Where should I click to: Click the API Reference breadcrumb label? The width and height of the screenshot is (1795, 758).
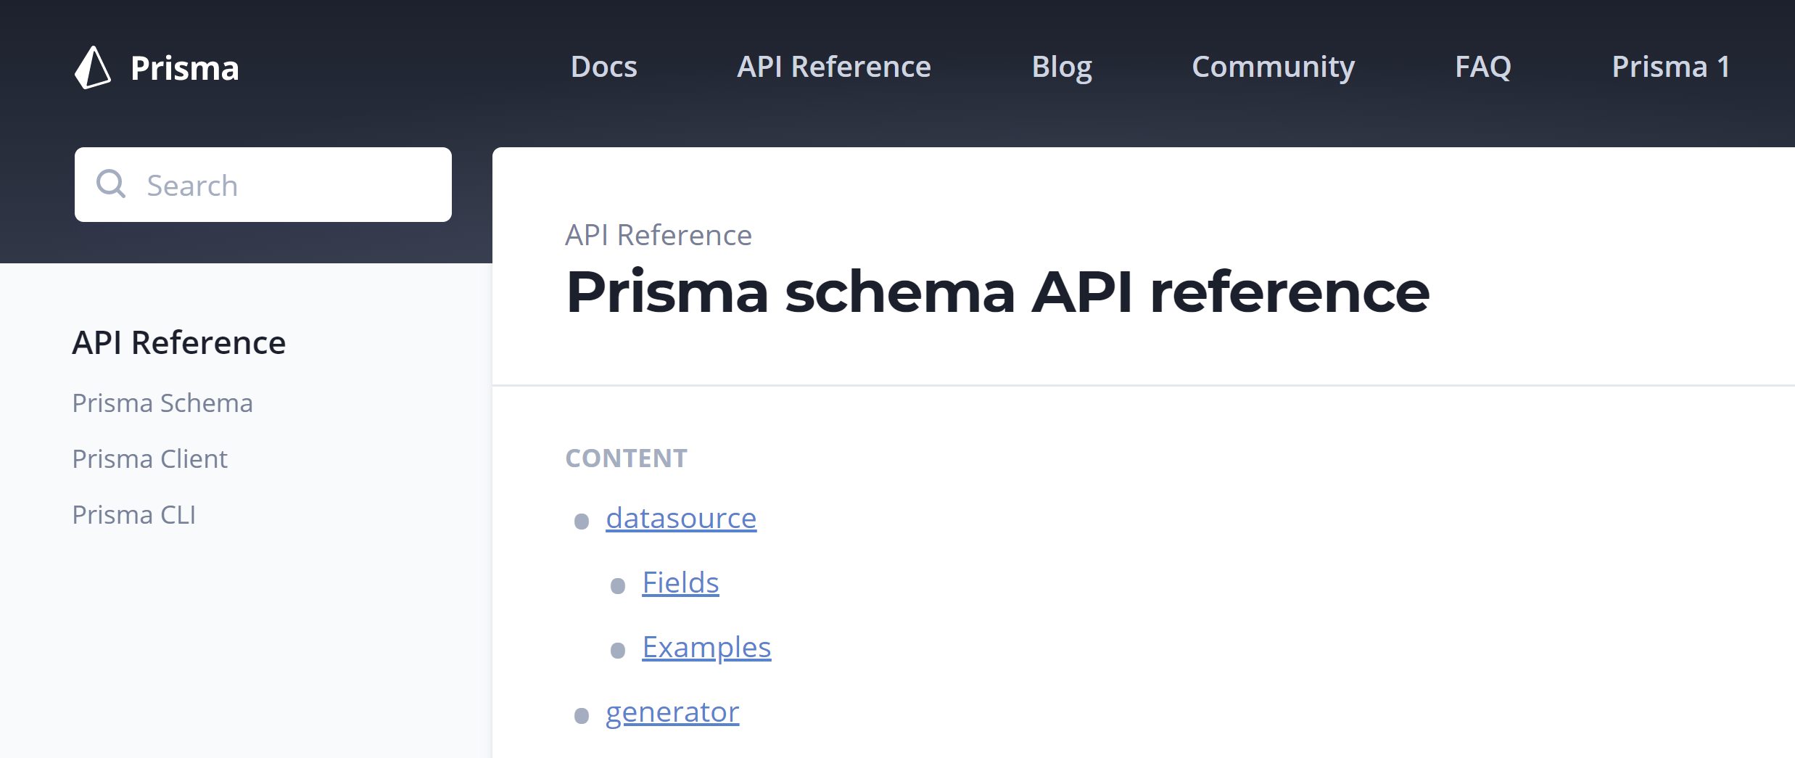pyautogui.click(x=659, y=234)
